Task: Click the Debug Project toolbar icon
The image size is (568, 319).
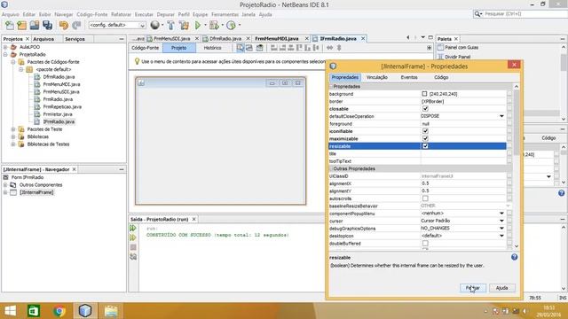Action: [214, 25]
